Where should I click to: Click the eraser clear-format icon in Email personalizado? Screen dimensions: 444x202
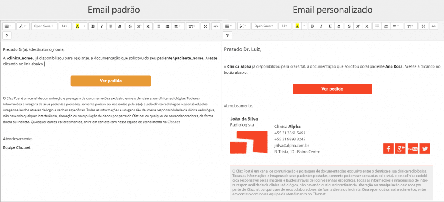click(339, 26)
